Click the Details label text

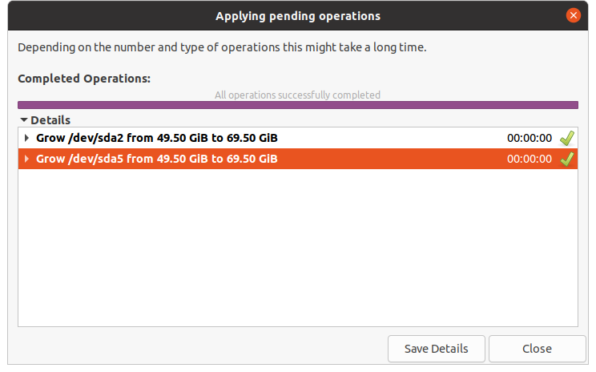[x=50, y=120]
